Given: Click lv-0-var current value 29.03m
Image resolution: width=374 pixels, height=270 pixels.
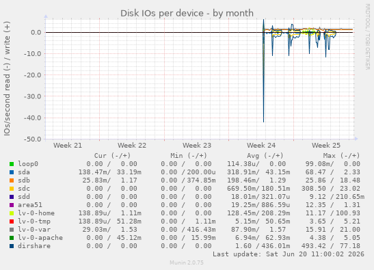Looking at the screenshot, I should [x=96, y=230].
